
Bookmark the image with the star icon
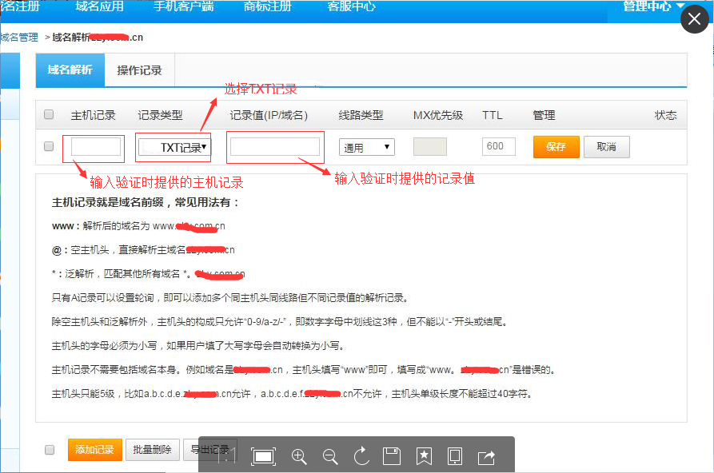(424, 456)
